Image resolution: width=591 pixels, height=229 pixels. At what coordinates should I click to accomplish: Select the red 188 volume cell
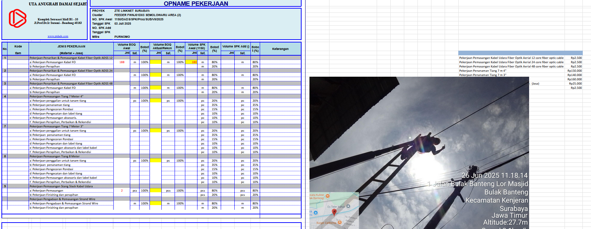(122, 62)
